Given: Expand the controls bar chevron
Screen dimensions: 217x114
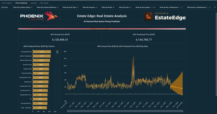Looking at the screenshot, I should tap(215, 7).
